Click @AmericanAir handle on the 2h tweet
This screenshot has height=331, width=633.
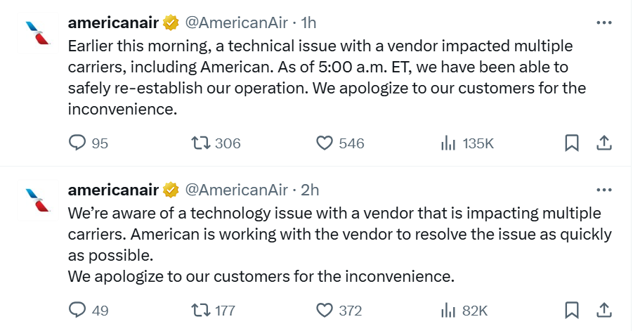click(236, 190)
